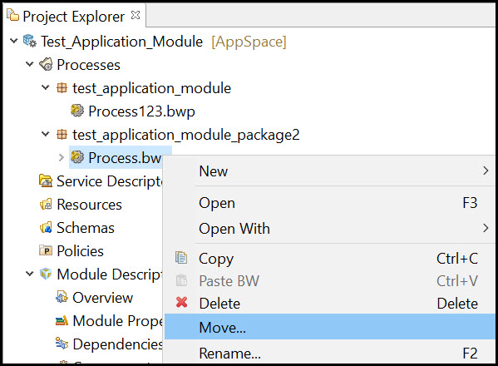The width and height of the screenshot is (498, 366).
Task: Click the Schemas folder icon
Action: point(46,227)
